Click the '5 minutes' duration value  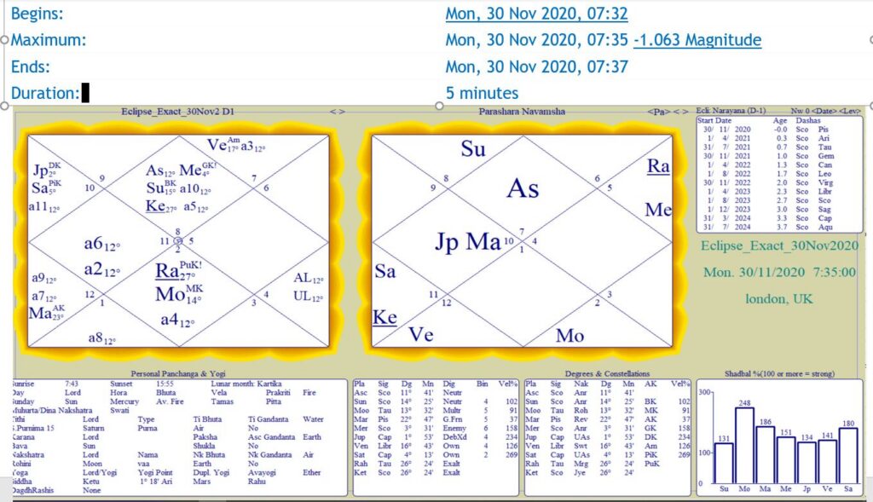tap(483, 93)
